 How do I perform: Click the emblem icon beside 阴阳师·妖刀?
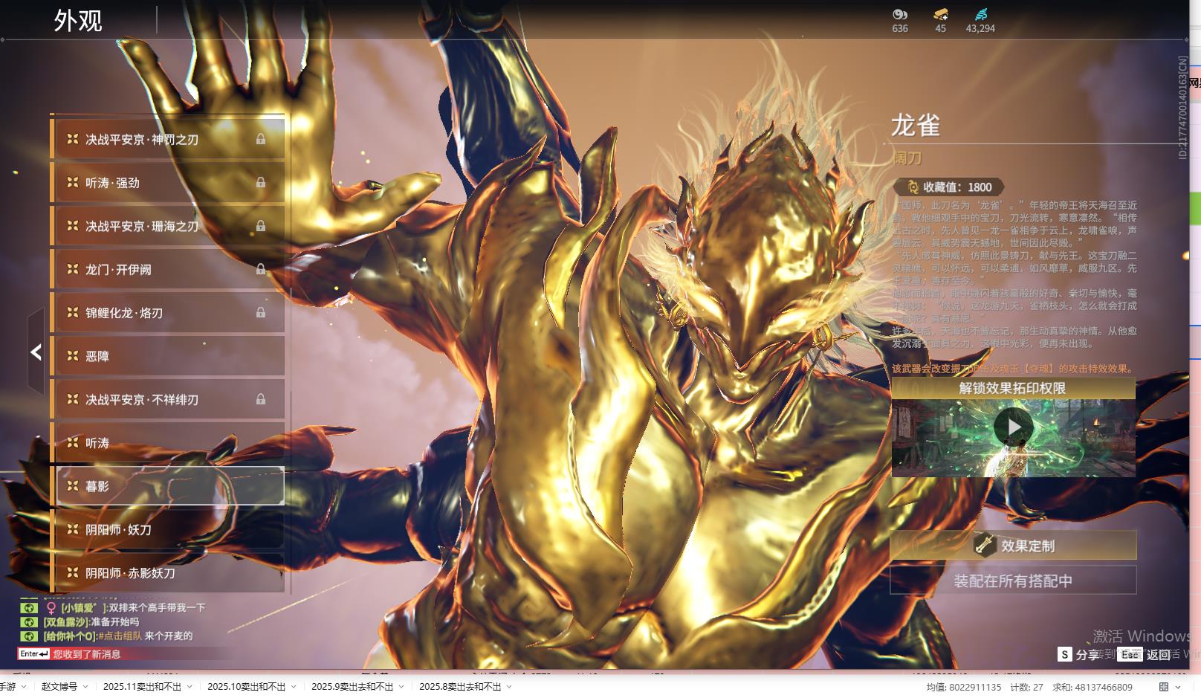(x=73, y=529)
